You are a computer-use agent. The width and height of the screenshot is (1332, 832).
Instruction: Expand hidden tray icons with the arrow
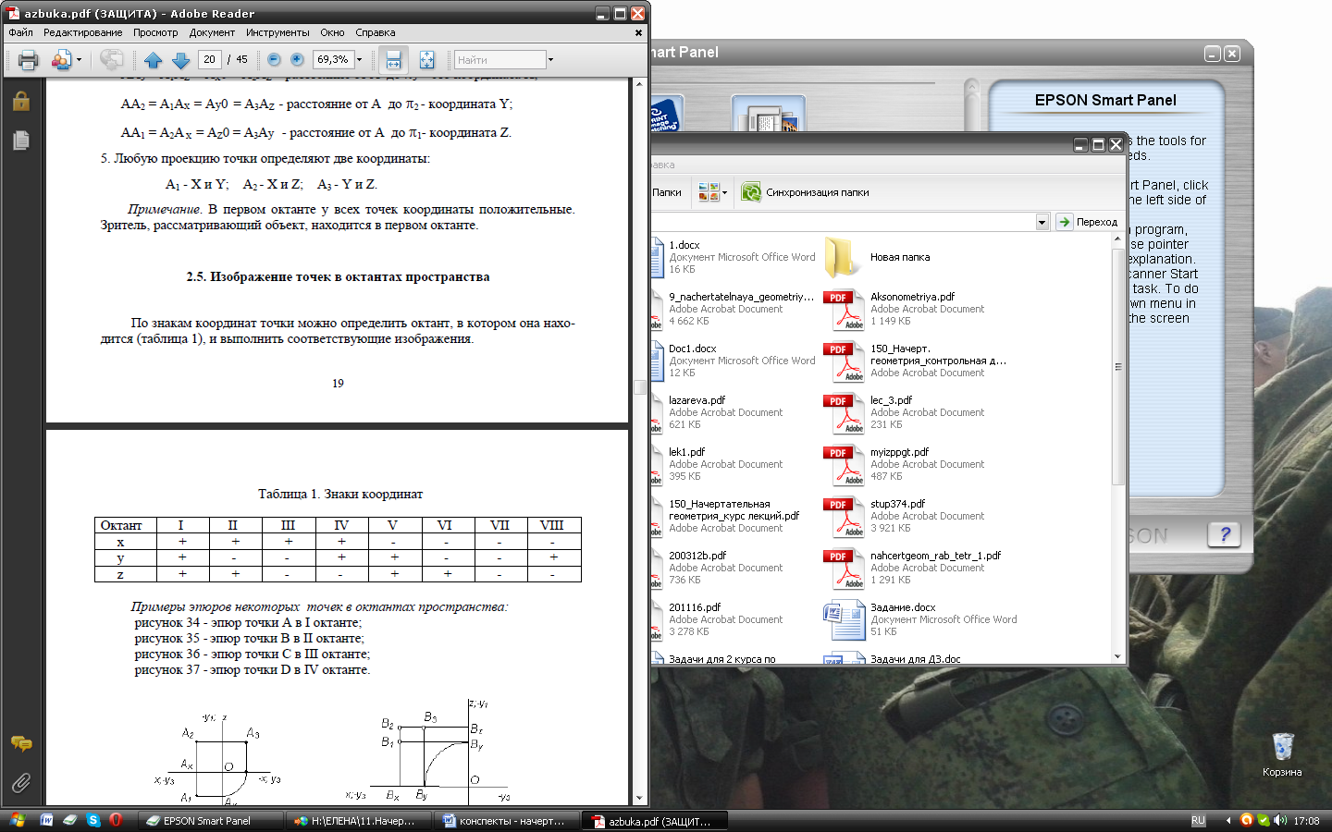(1228, 821)
